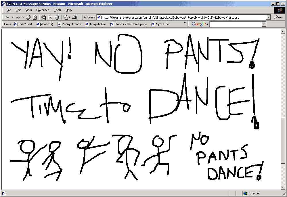Click the Back arrow navigation button
The height and width of the screenshot is (197, 287).
pos(7,17)
